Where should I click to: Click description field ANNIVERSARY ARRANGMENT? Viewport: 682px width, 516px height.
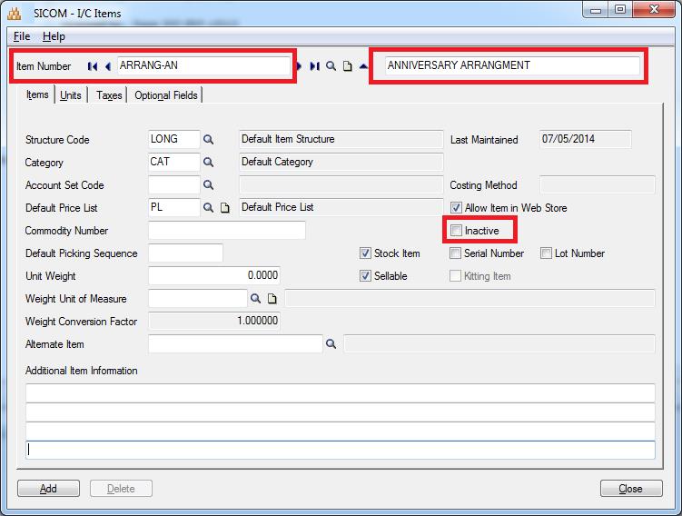point(512,65)
